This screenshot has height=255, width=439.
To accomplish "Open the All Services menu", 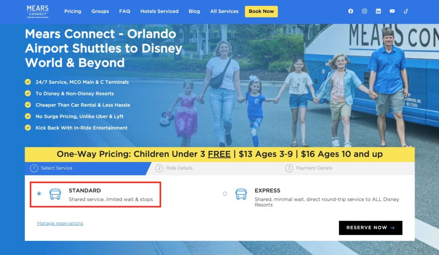I will coord(224,12).
